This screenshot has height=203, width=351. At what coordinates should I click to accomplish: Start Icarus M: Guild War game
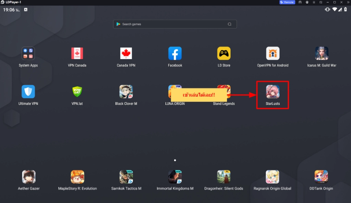pos(322,53)
